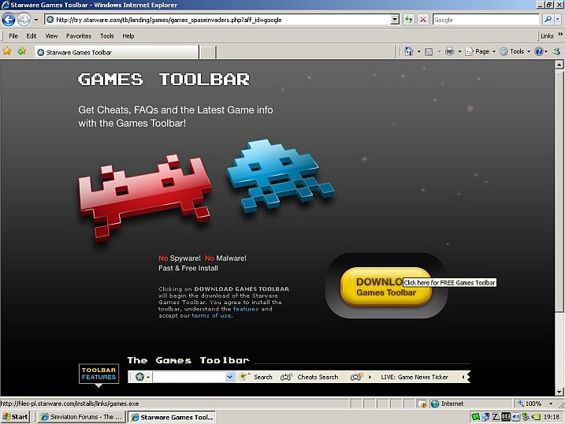Image resolution: width=565 pixels, height=424 pixels.
Task: Click the Windows Start button
Action: pyautogui.click(x=16, y=417)
